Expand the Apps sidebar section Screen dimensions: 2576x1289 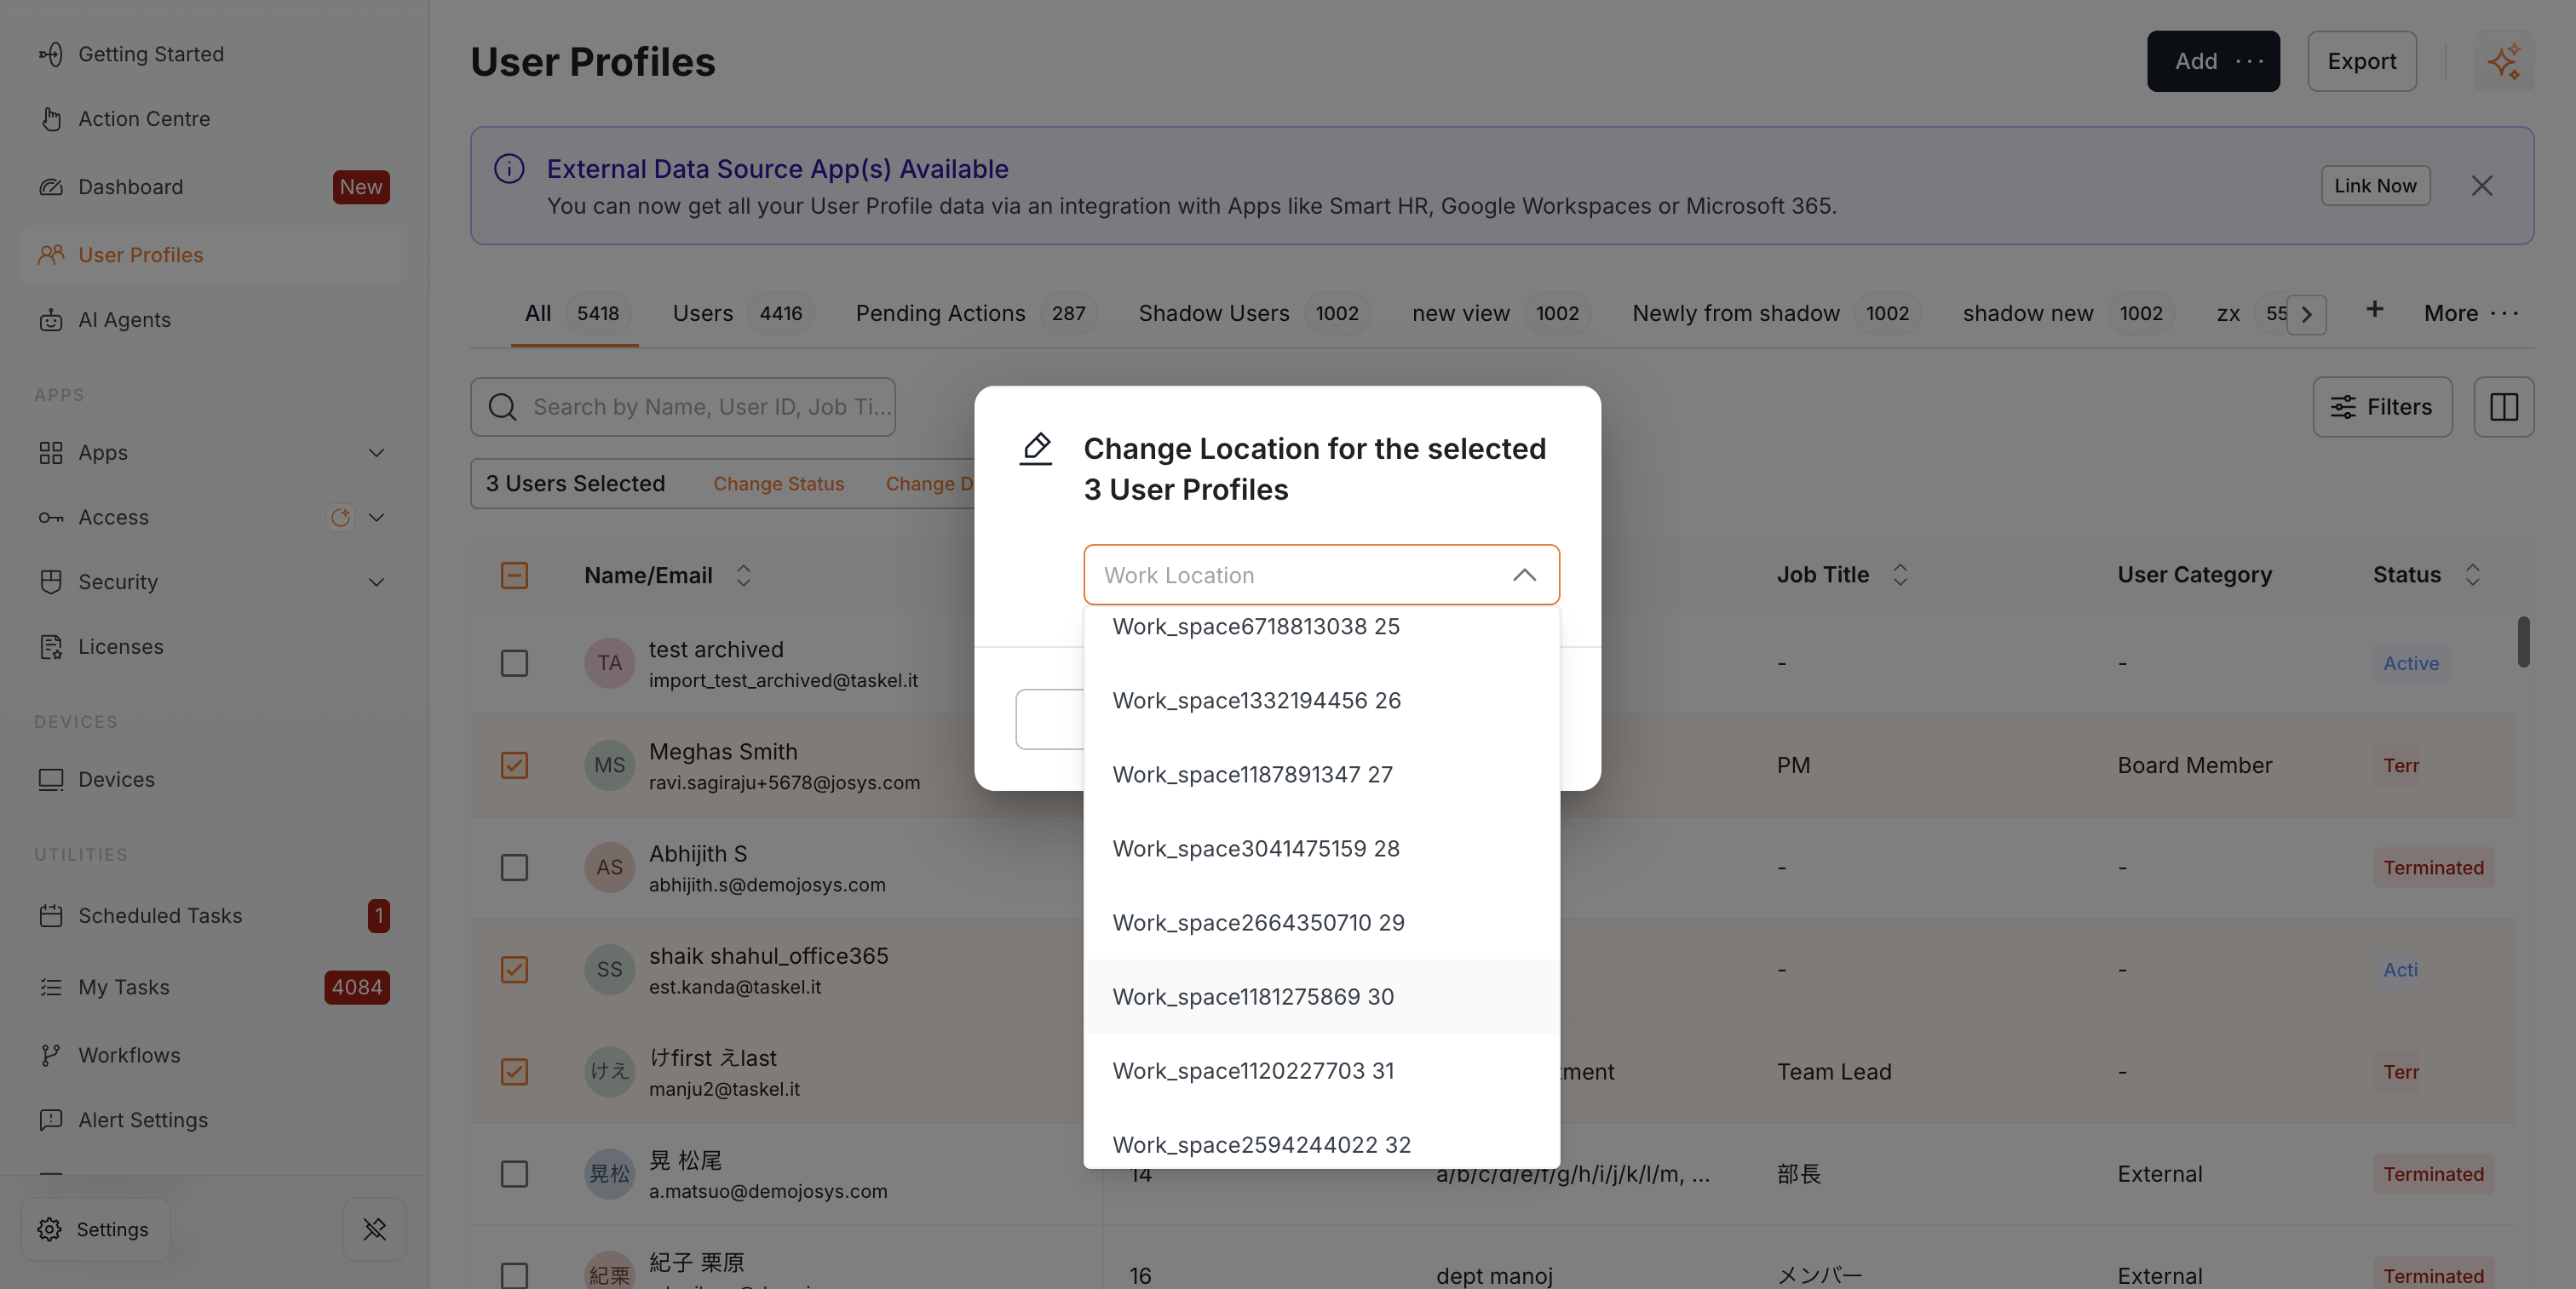[376, 453]
